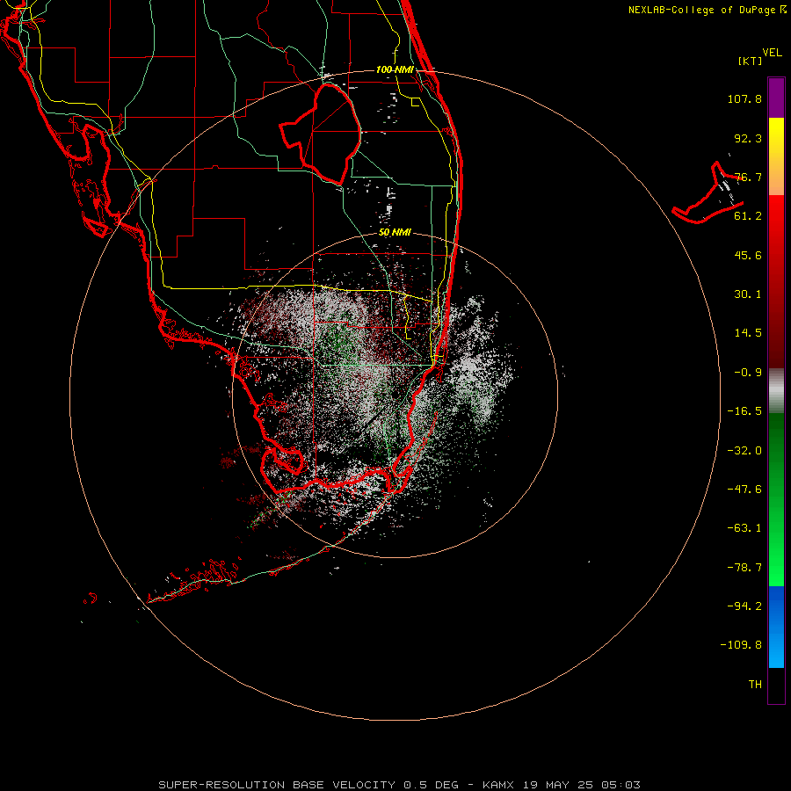Click the 107.8 legend value

pos(744,98)
